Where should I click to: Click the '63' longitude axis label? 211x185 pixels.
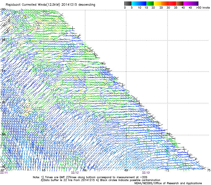[x=44, y=170]
